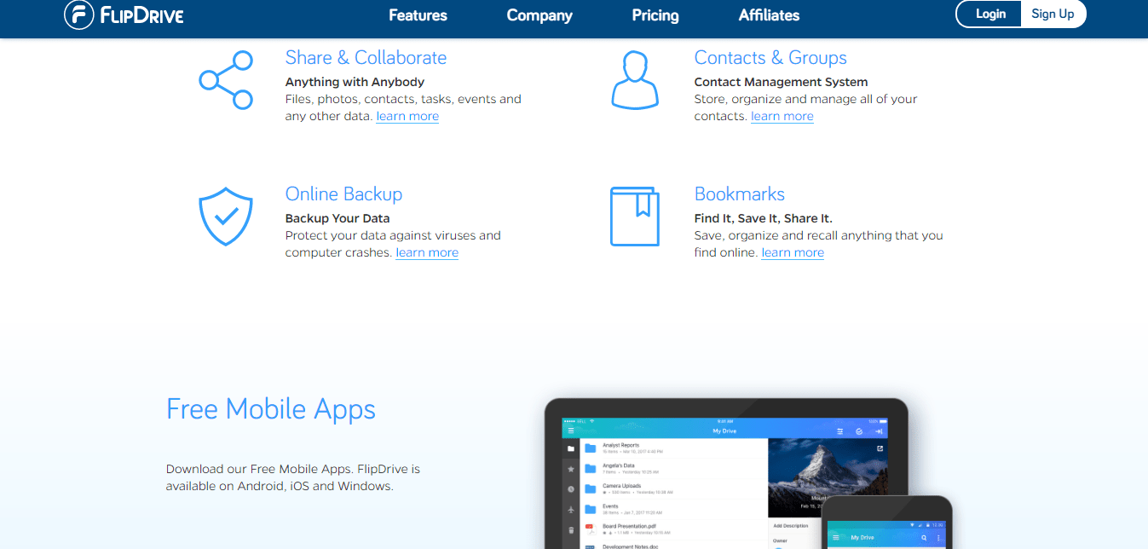Open the Company menu
This screenshot has width=1148, height=549.
pos(539,15)
